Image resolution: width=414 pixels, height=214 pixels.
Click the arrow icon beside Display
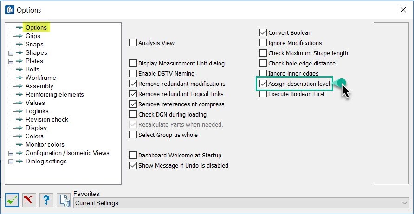(x=19, y=128)
